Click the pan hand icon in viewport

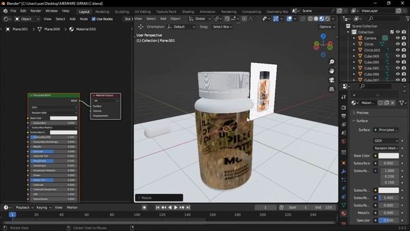(x=332, y=71)
